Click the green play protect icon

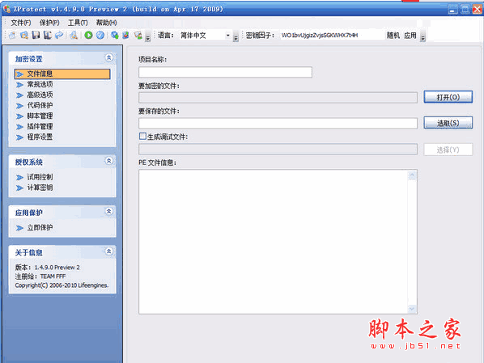click(x=88, y=35)
